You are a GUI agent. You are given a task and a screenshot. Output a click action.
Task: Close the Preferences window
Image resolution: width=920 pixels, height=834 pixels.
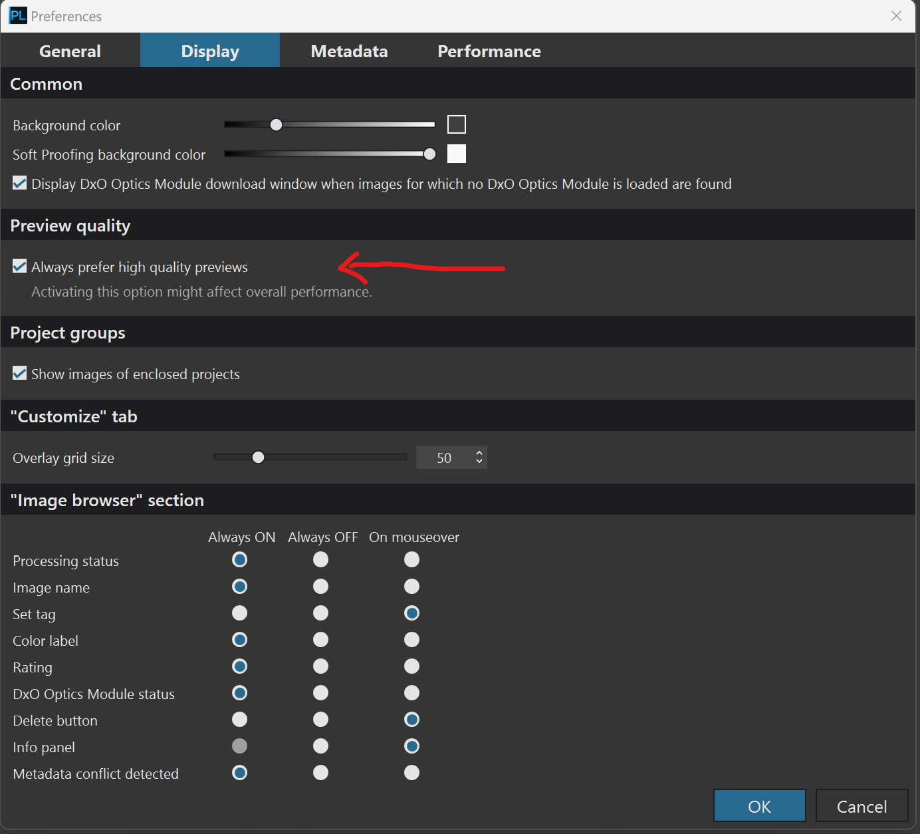(x=896, y=16)
